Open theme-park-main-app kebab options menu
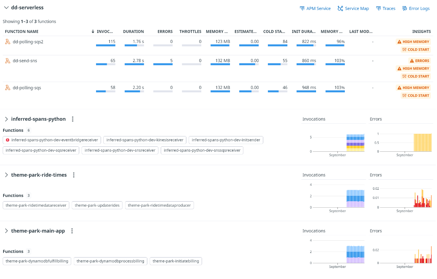The image size is (437, 279). coord(72,231)
